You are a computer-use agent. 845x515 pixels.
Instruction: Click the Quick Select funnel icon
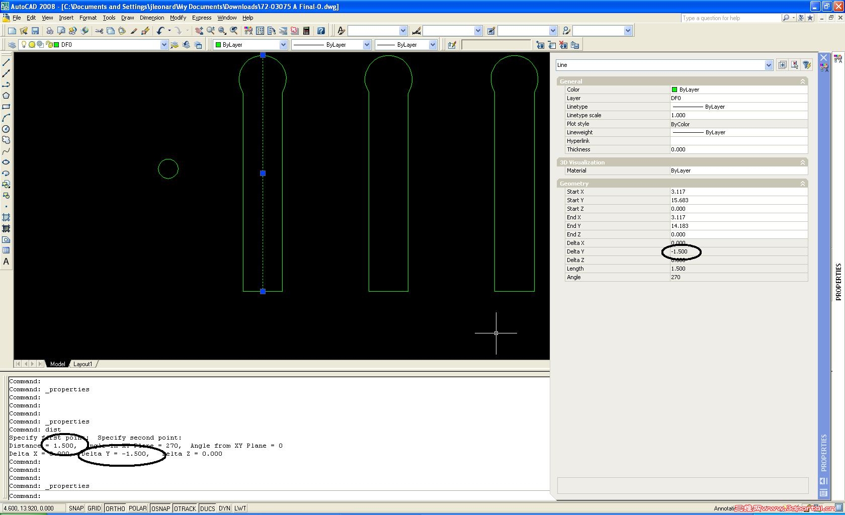point(807,65)
